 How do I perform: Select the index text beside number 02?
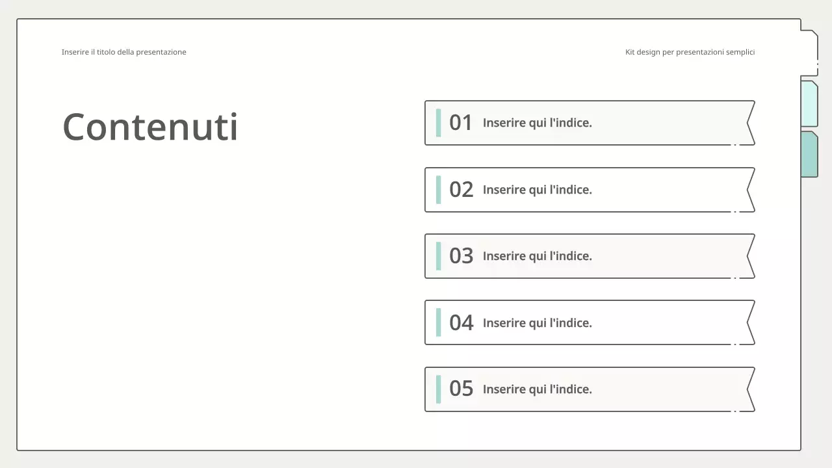[537, 190]
